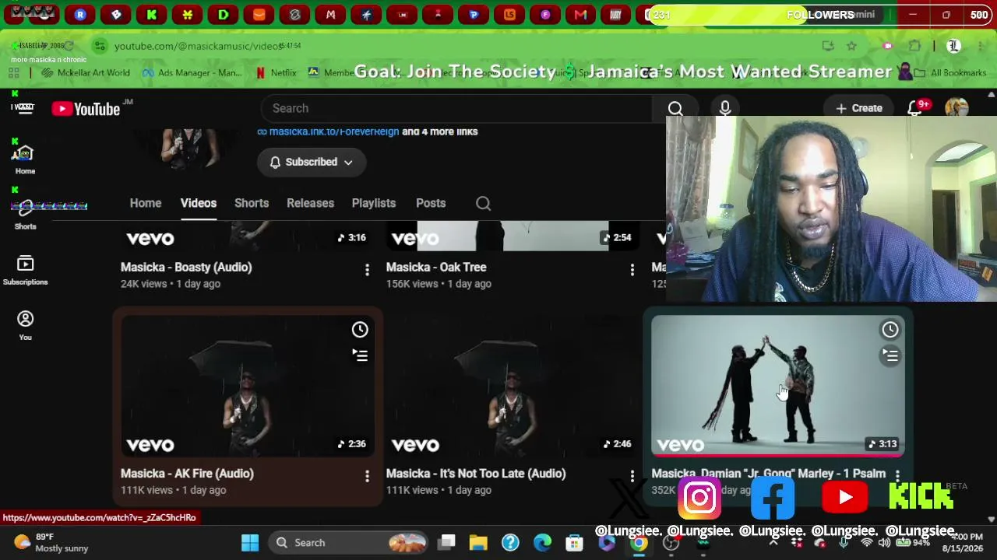Open the masicka.lnk.to/ForeverReign link
Screen dimensions: 997x560
pyautogui.click(x=334, y=131)
